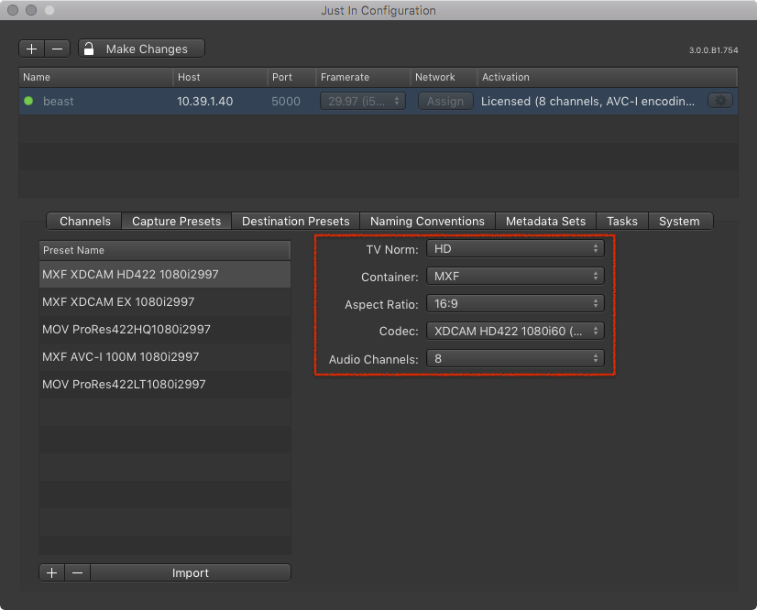Select preset MXF AVC-I 100M 1080i2997

[165, 357]
